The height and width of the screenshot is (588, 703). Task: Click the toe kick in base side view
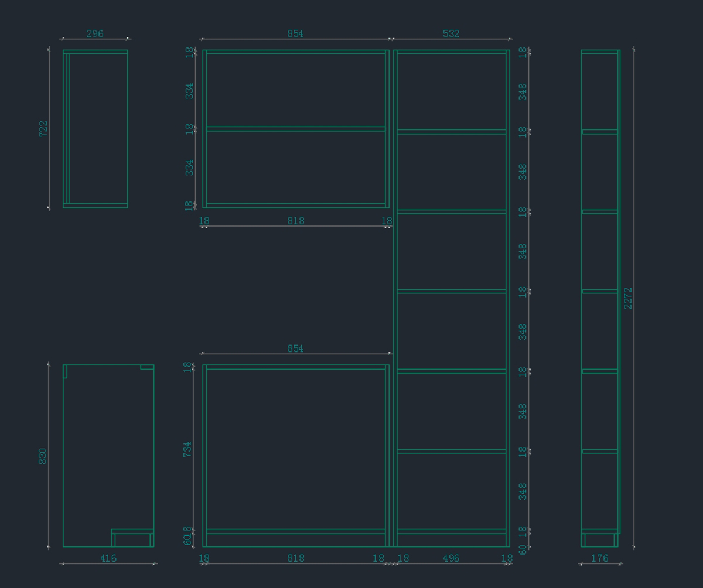[x=132, y=539]
